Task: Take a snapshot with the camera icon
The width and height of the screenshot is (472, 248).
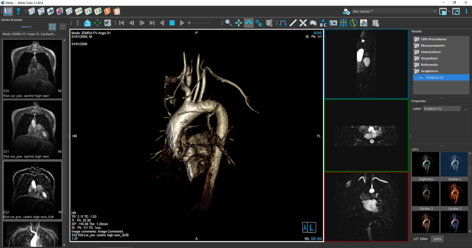Action: click(333, 23)
